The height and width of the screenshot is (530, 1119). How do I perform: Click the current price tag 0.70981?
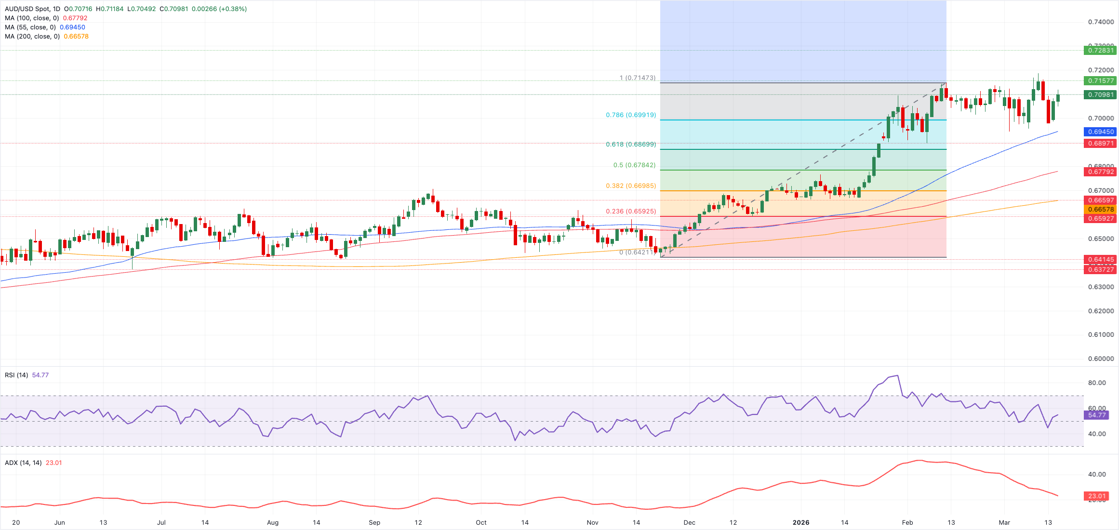point(1100,95)
